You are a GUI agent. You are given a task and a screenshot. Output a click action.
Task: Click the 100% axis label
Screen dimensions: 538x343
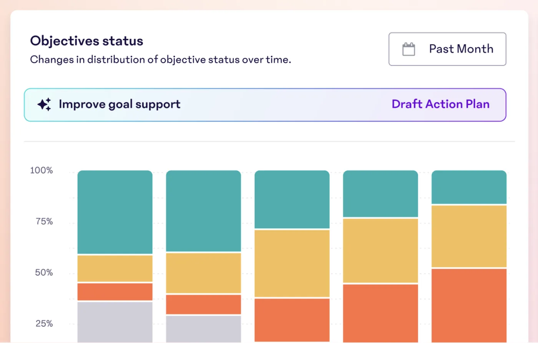coord(42,170)
